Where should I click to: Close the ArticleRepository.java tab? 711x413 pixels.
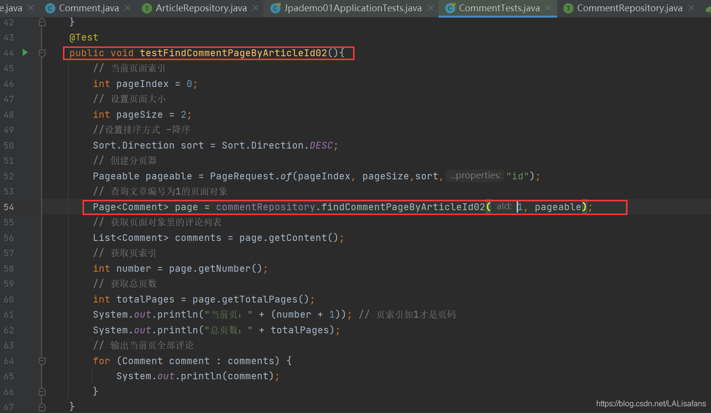coord(255,8)
